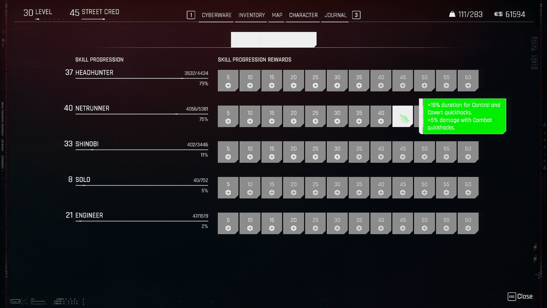This screenshot has width=547, height=308.
Task: Select the Engineer level 20 reward tile
Action: (x=293, y=224)
